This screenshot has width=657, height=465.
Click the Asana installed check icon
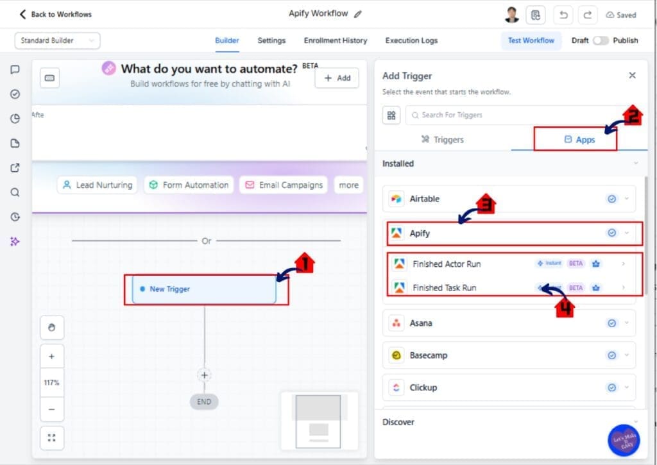pyautogui.click(x=611, y=323)
